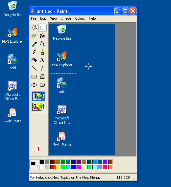Minimize the Paint window
Image resolution: width=171 pixels, height=187 pixels.
pyautogui.click(x=118, y=11)
